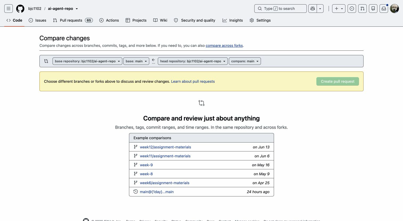This screenshot has width=403, height=221.
Task: Click the Create pull request button
Action: (337, 81)
